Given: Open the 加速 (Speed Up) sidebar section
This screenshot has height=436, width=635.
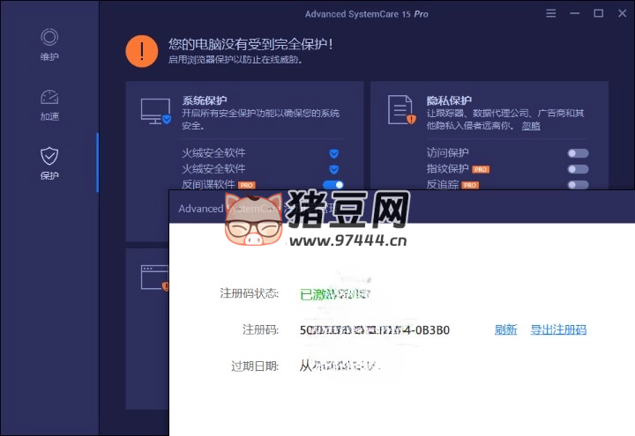Looking at the screenshot, I should pyautogui.click(x=49, y=104).
